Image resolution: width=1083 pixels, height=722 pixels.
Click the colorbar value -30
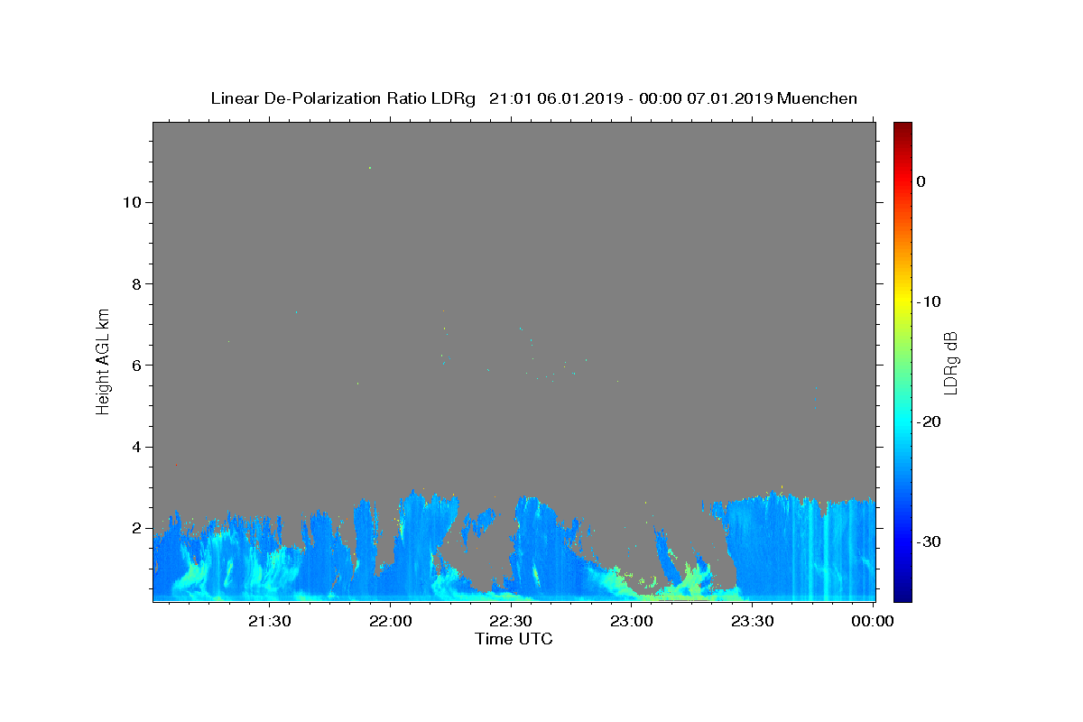point(930,542)
